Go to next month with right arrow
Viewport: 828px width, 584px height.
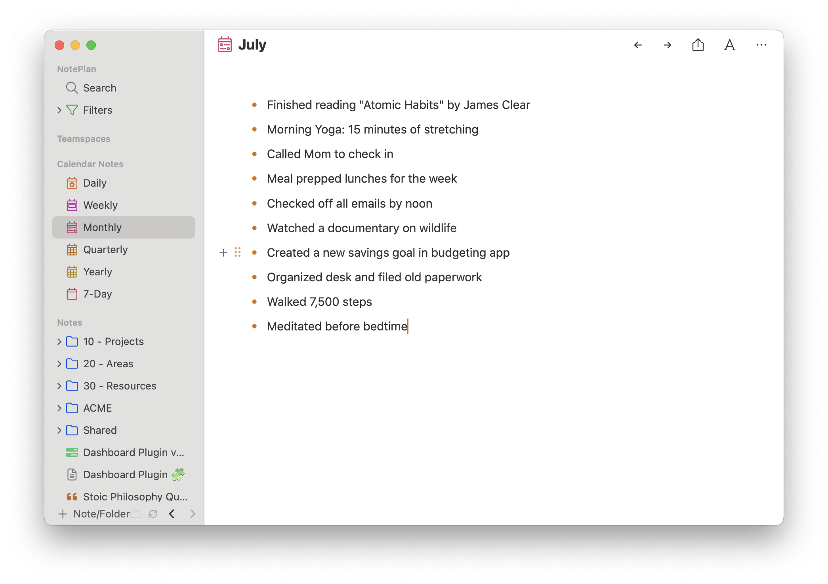tap(668, 45)
